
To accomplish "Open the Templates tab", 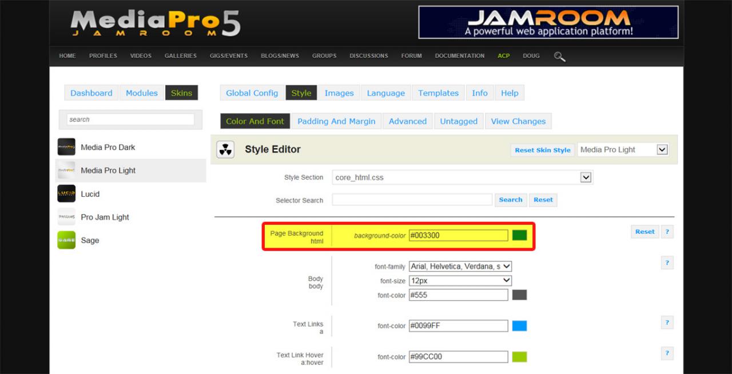I will point(439,93).
